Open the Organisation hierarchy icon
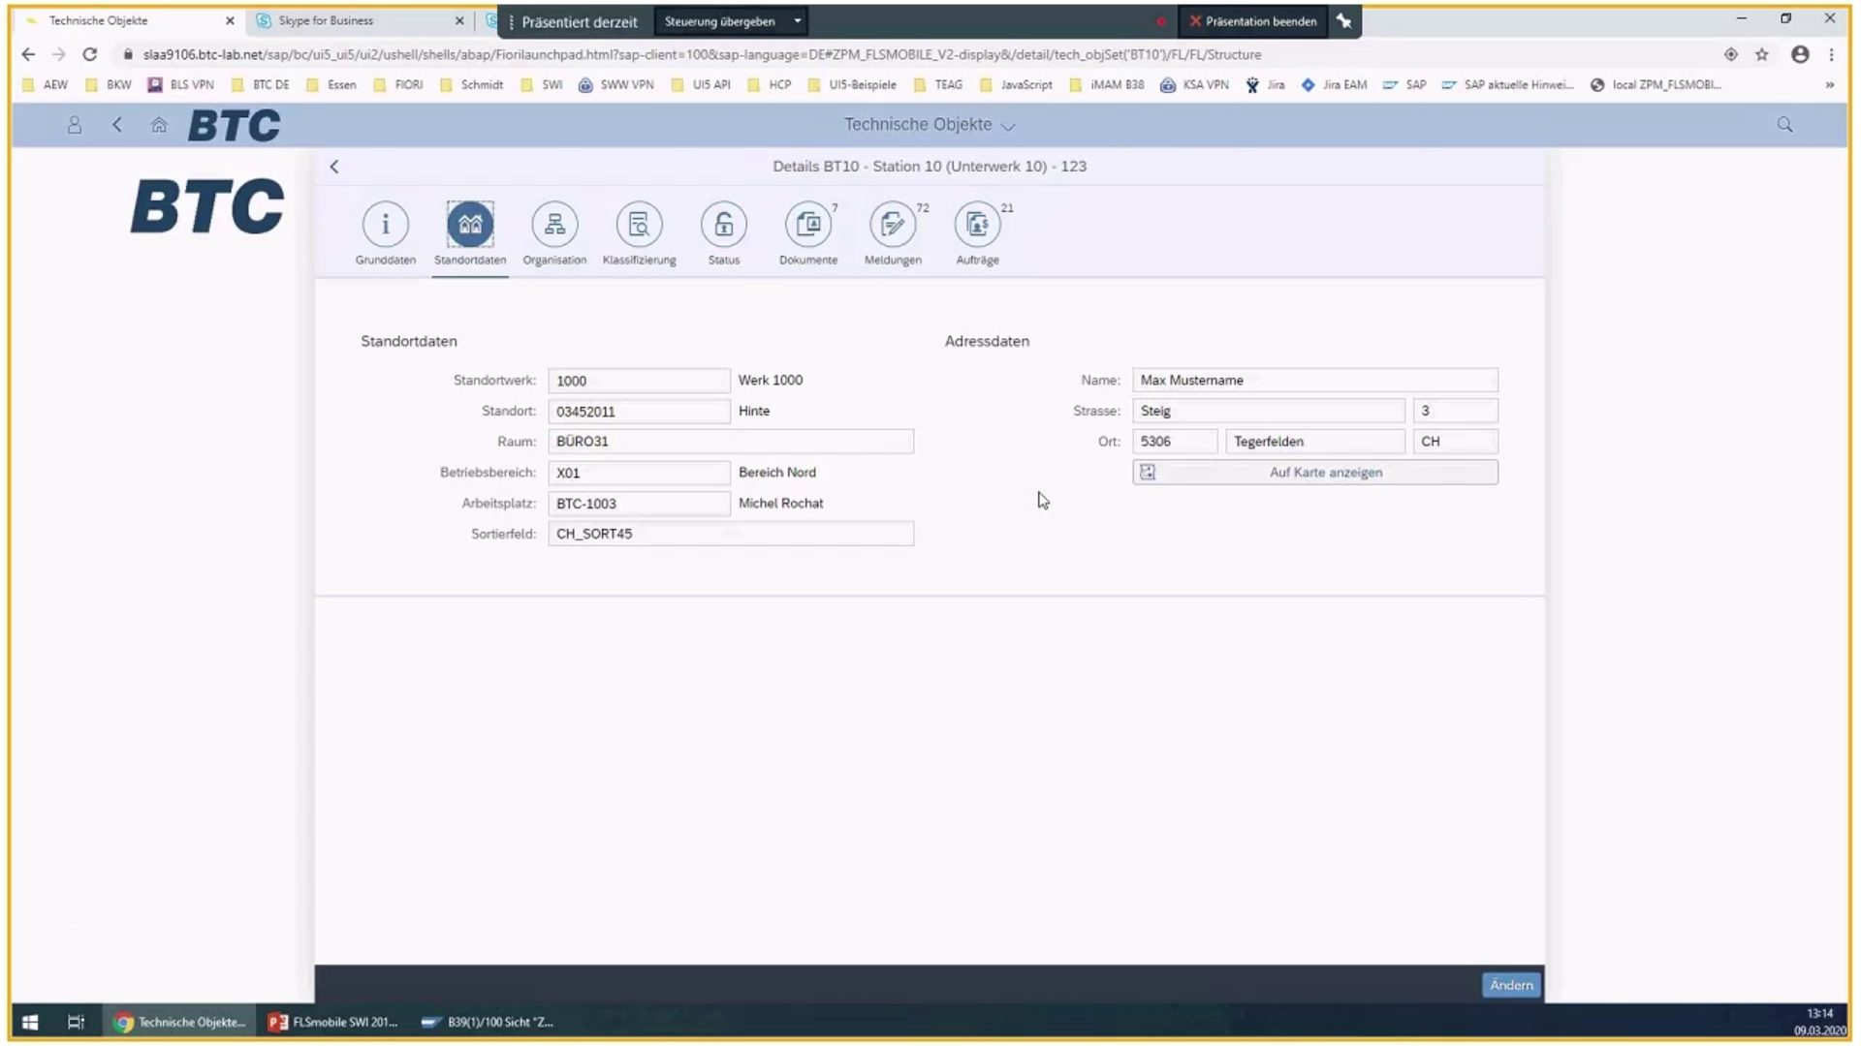This screenshot has width=1861, height=1046. [553, 224]
